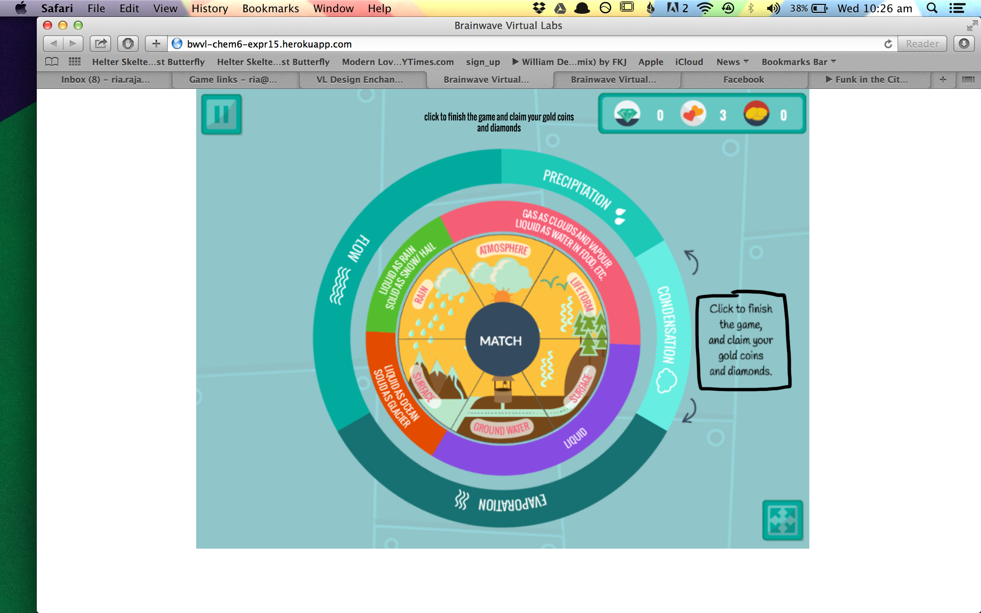Screen dimensions: 981x613
Task: Switch to the Game links tab
Action: pos(233,80)
